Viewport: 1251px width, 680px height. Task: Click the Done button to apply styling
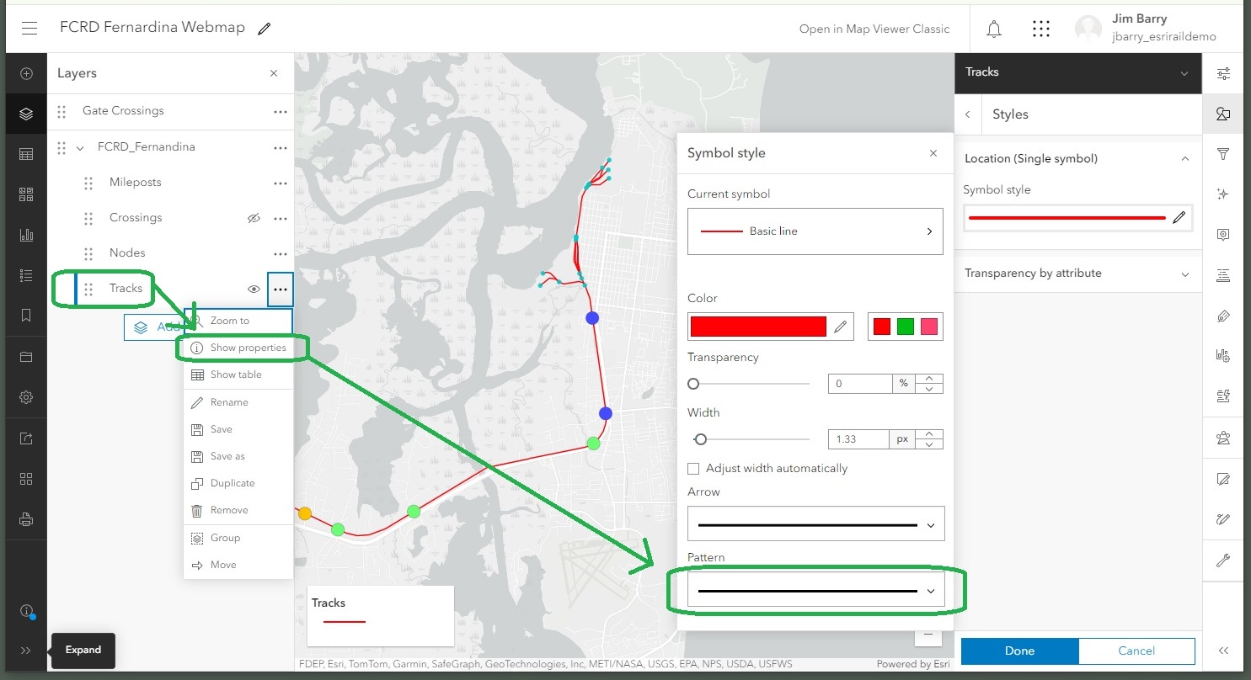1018,651
